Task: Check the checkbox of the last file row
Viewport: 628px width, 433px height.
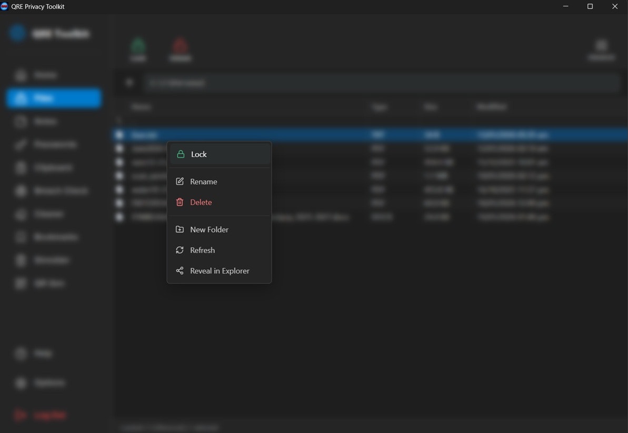Action: coord(119,217)
